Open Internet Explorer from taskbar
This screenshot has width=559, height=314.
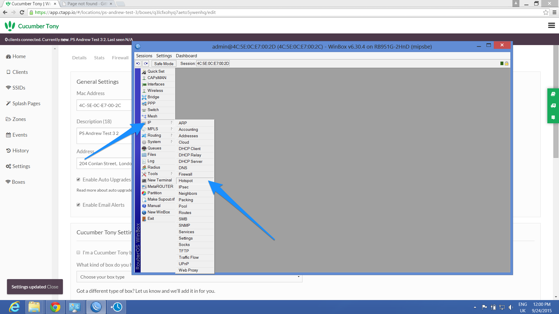[x=14, y=307]
